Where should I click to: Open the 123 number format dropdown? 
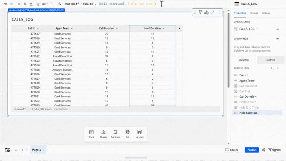click(x=45, y=4)
